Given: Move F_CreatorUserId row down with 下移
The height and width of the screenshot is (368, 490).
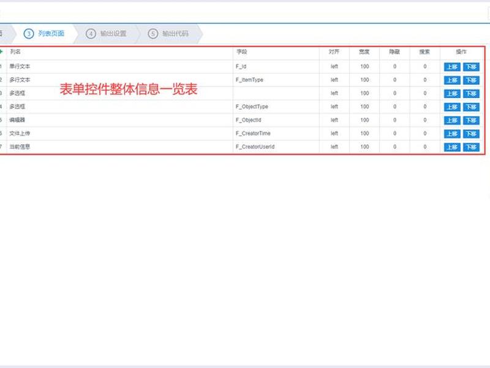Looking at the screenshot, I should click(471, 147).
